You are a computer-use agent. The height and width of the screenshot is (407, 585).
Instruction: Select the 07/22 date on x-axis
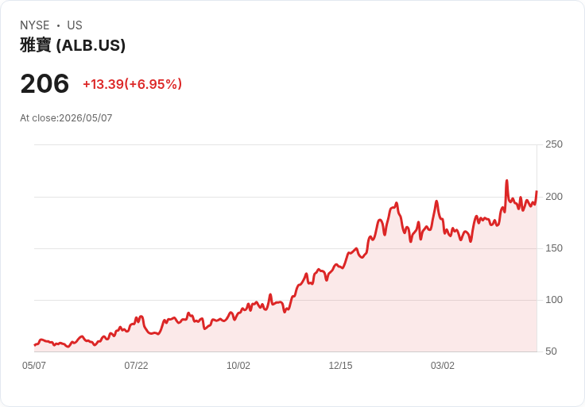136,365
